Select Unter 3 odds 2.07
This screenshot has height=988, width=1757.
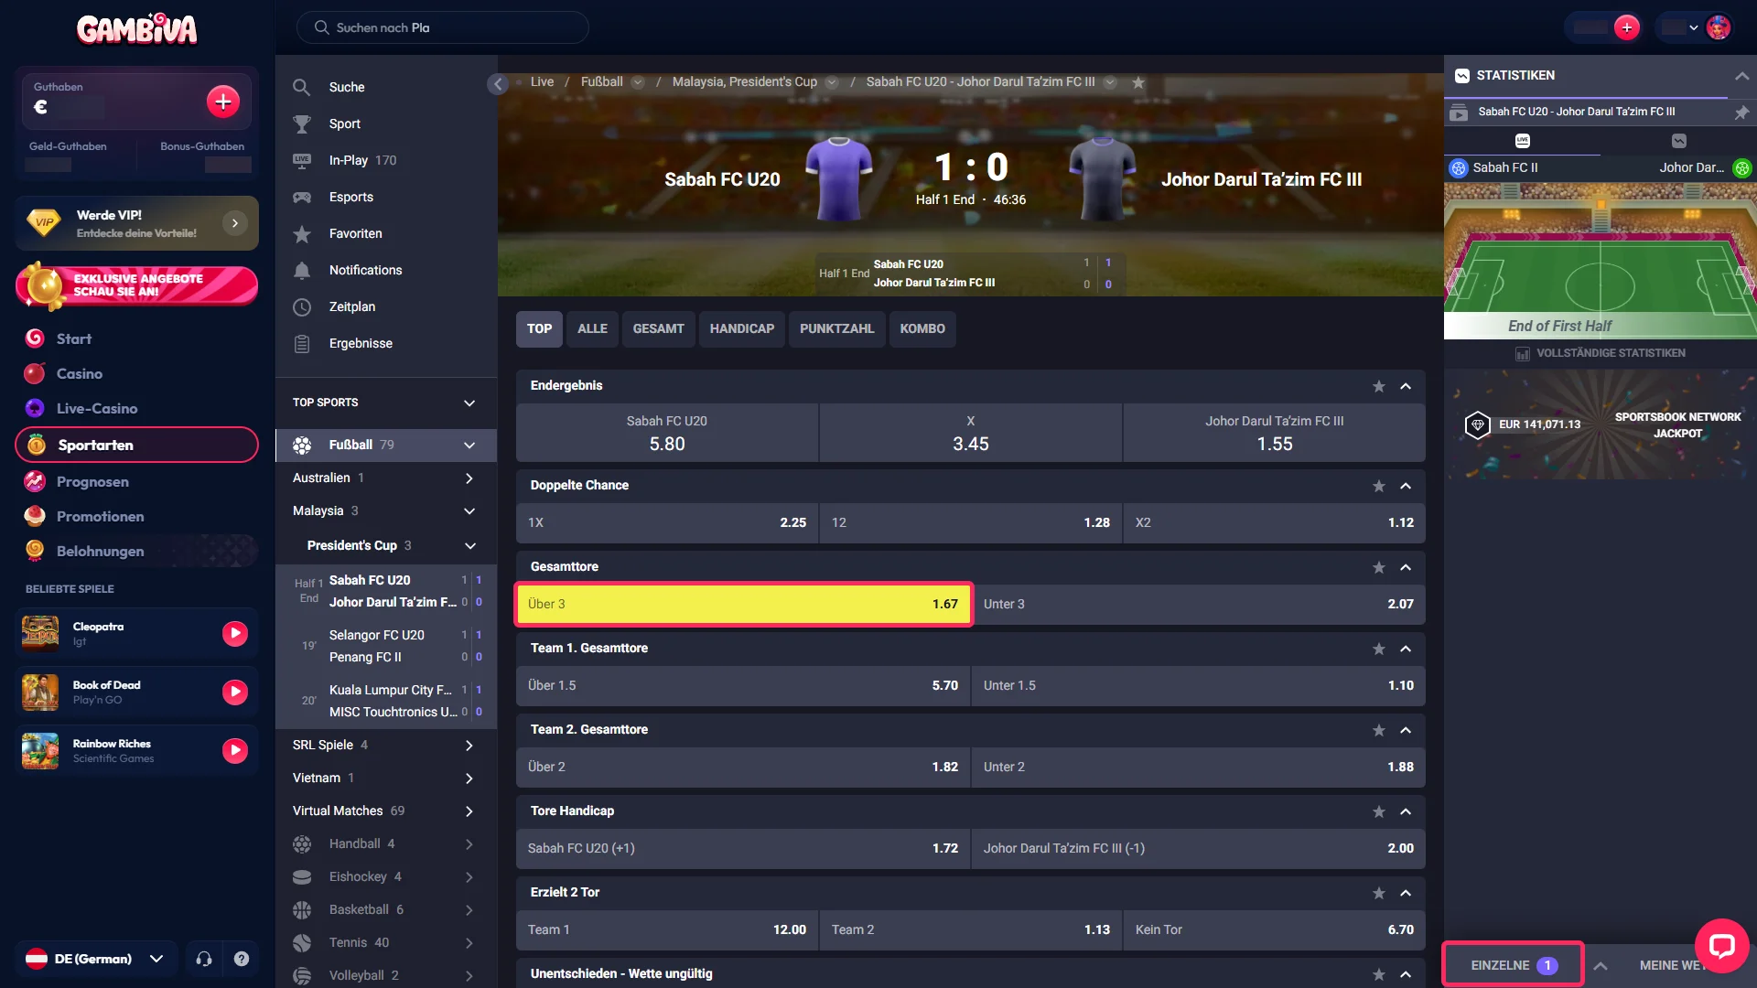(x=1199, y=604)
